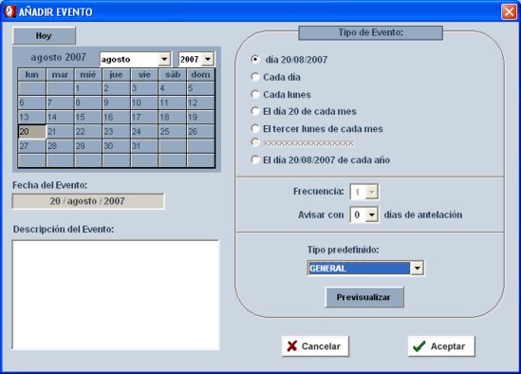521x374 pixels.
Task: Click the 'sáb' weekday header
Action: click(172, 74)
